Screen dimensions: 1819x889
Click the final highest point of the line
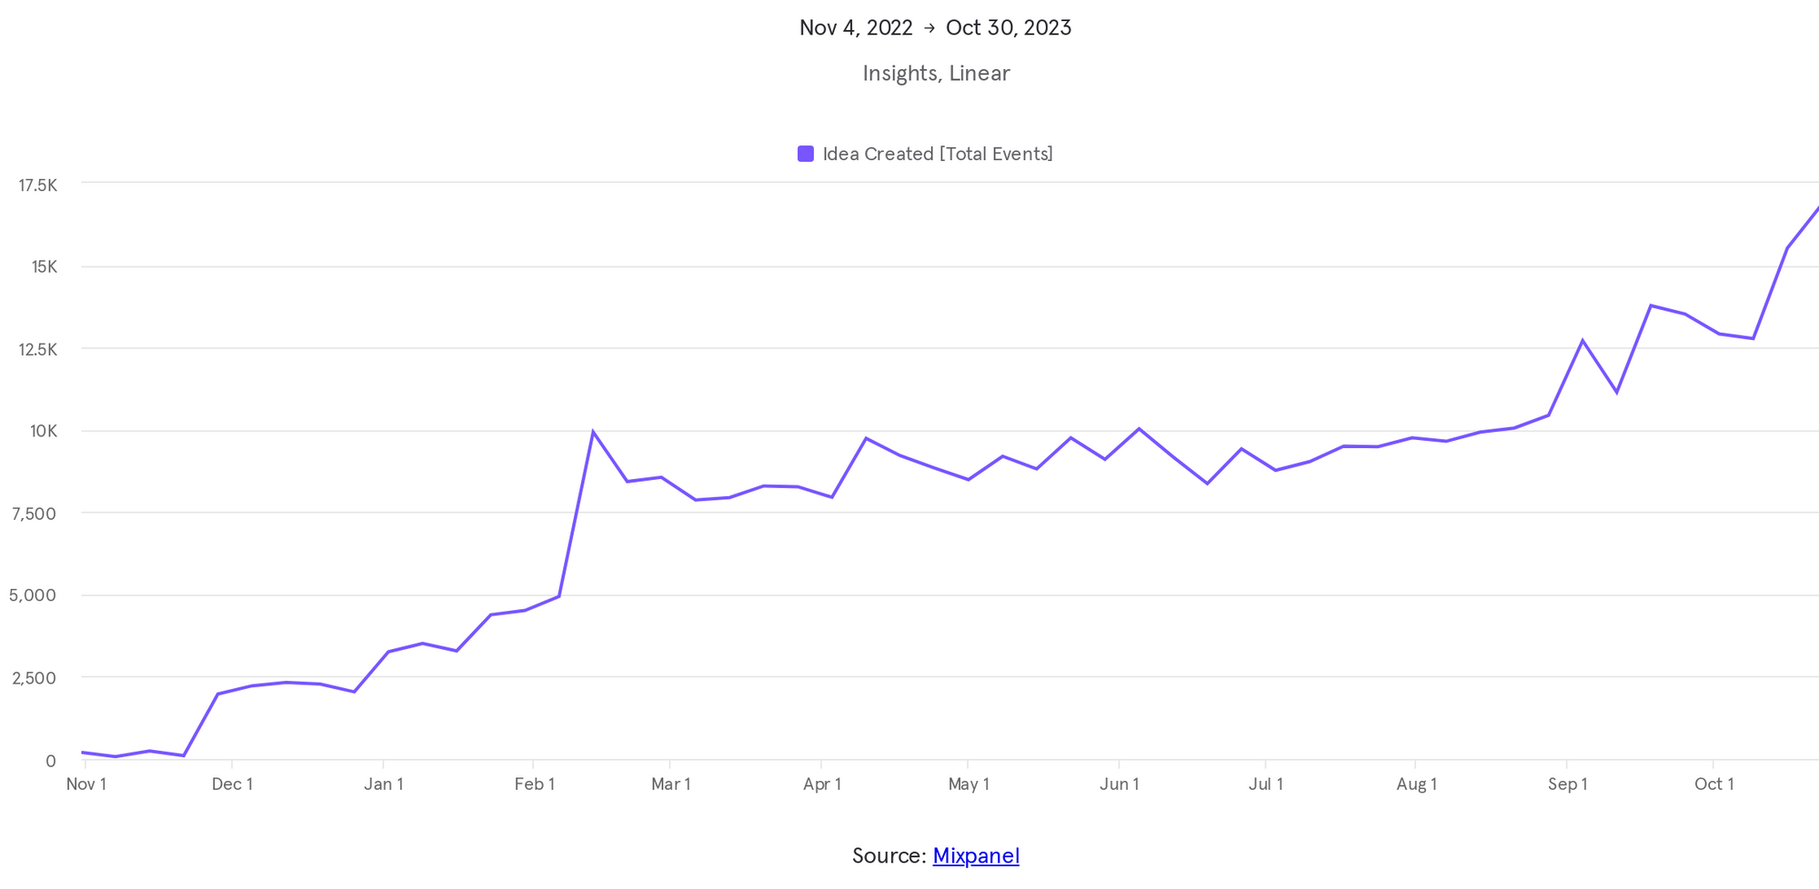click(1815, 209)
